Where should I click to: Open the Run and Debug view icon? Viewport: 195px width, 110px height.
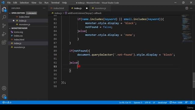coord(4,34)
